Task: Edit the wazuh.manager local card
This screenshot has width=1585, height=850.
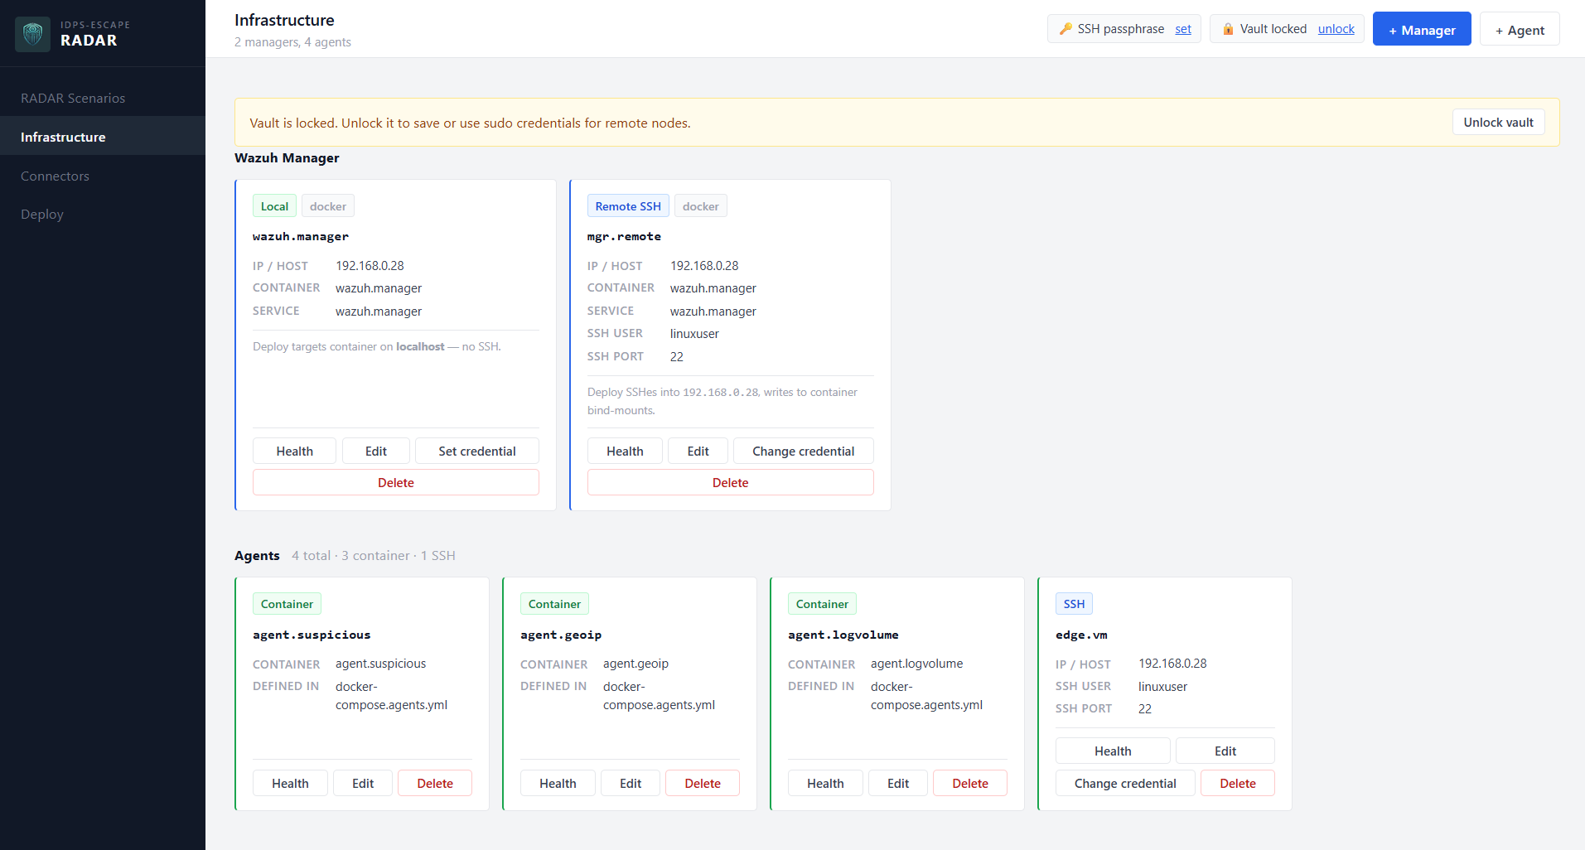Action: click(375, 451)
